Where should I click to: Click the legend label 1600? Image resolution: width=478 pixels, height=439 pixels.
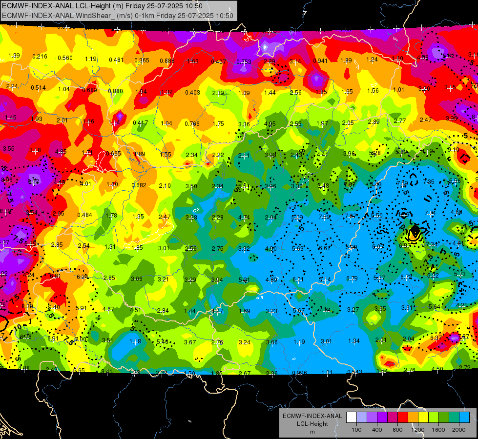[438, 430]
